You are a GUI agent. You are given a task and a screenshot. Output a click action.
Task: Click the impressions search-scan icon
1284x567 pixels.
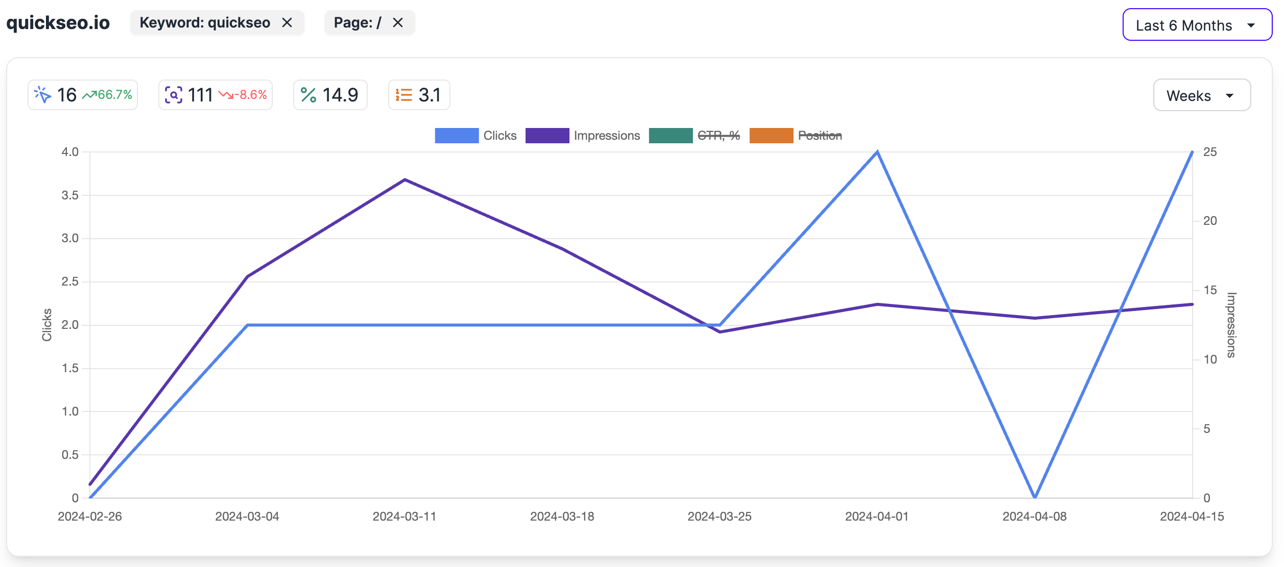tap(174, 95)
